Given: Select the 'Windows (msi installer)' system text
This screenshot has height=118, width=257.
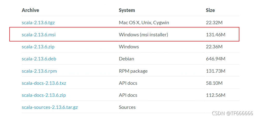Looking at the screenshot, I should pyautogui.click(x=143, y=34).
